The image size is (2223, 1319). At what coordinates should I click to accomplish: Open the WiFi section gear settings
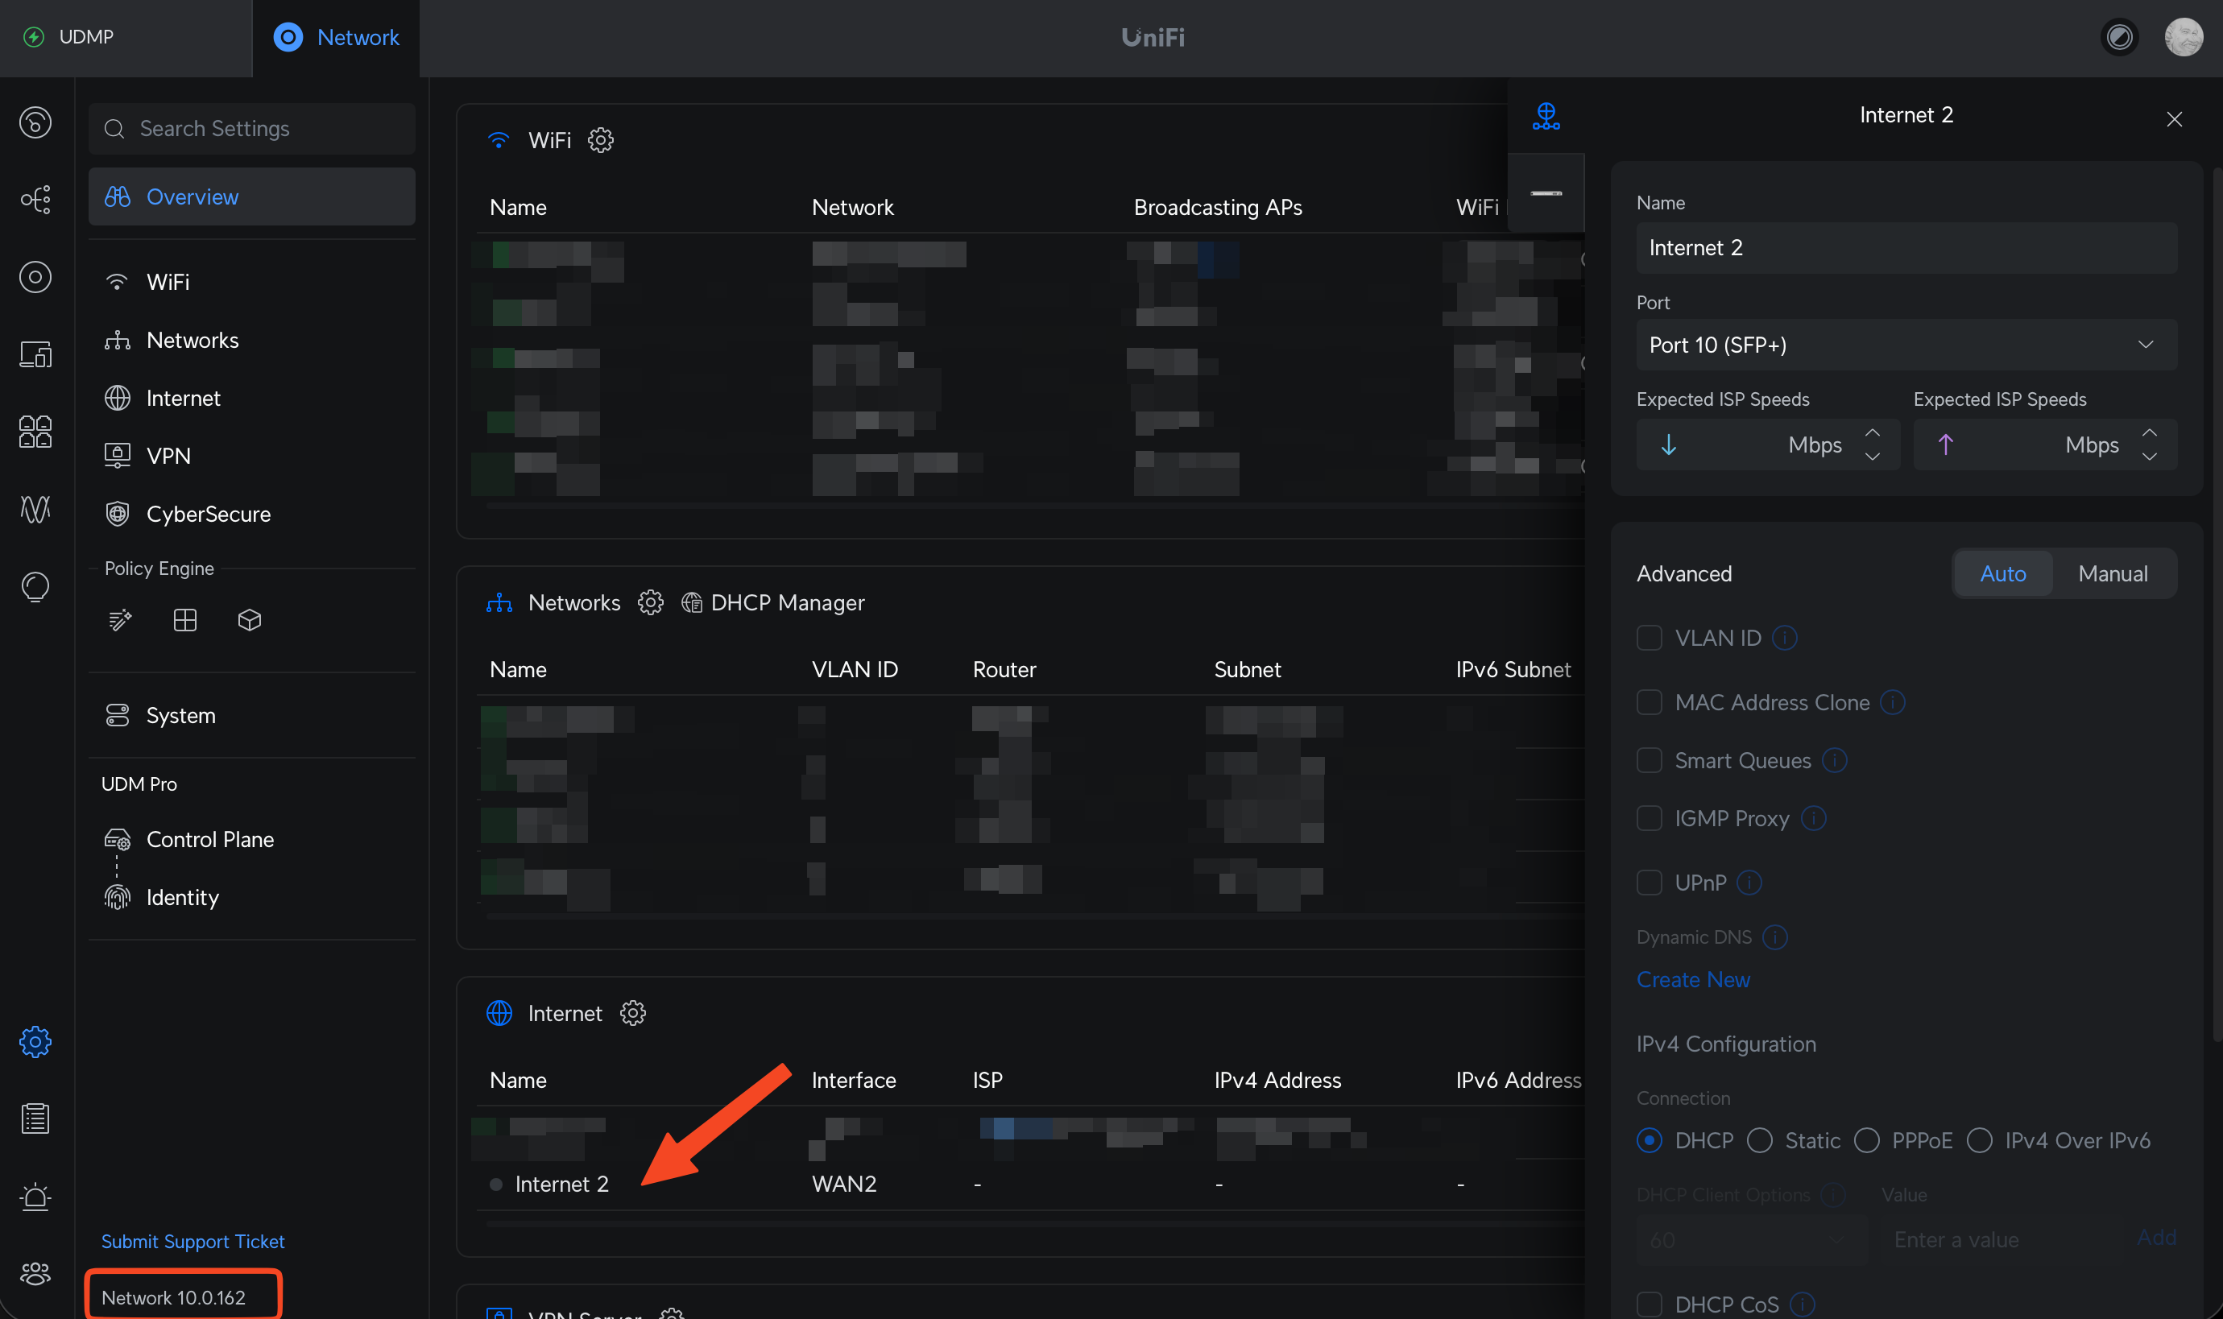tap(601, 139)
